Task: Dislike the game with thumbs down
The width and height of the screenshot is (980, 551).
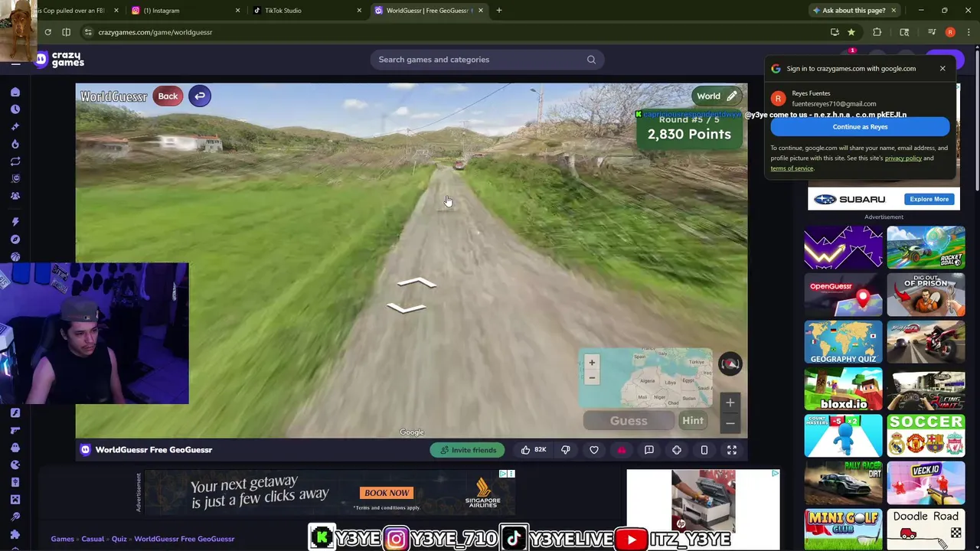Action: click(566, 450)
